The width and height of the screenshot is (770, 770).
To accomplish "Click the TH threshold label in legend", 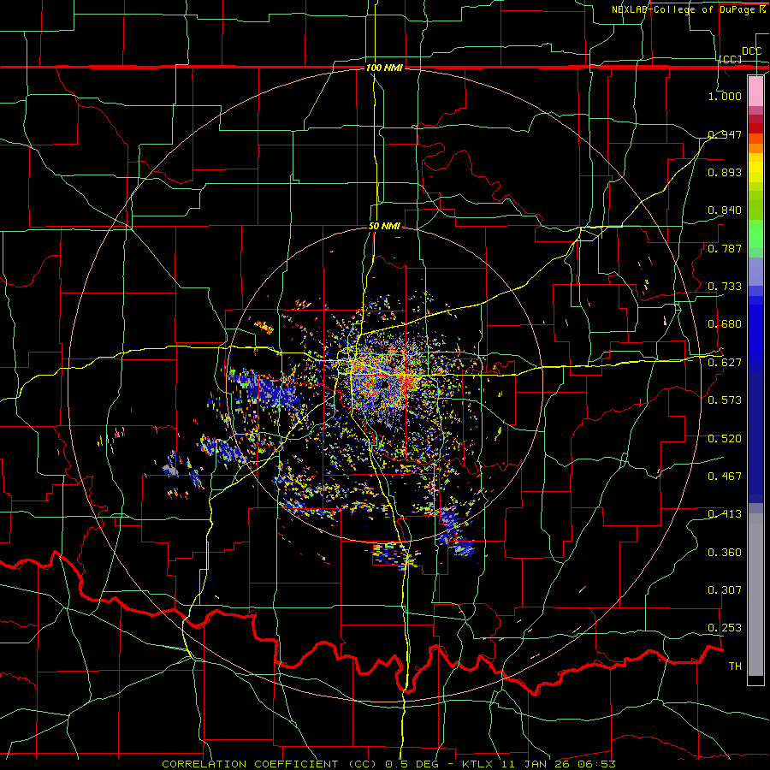I will click(x=735, y=666).
